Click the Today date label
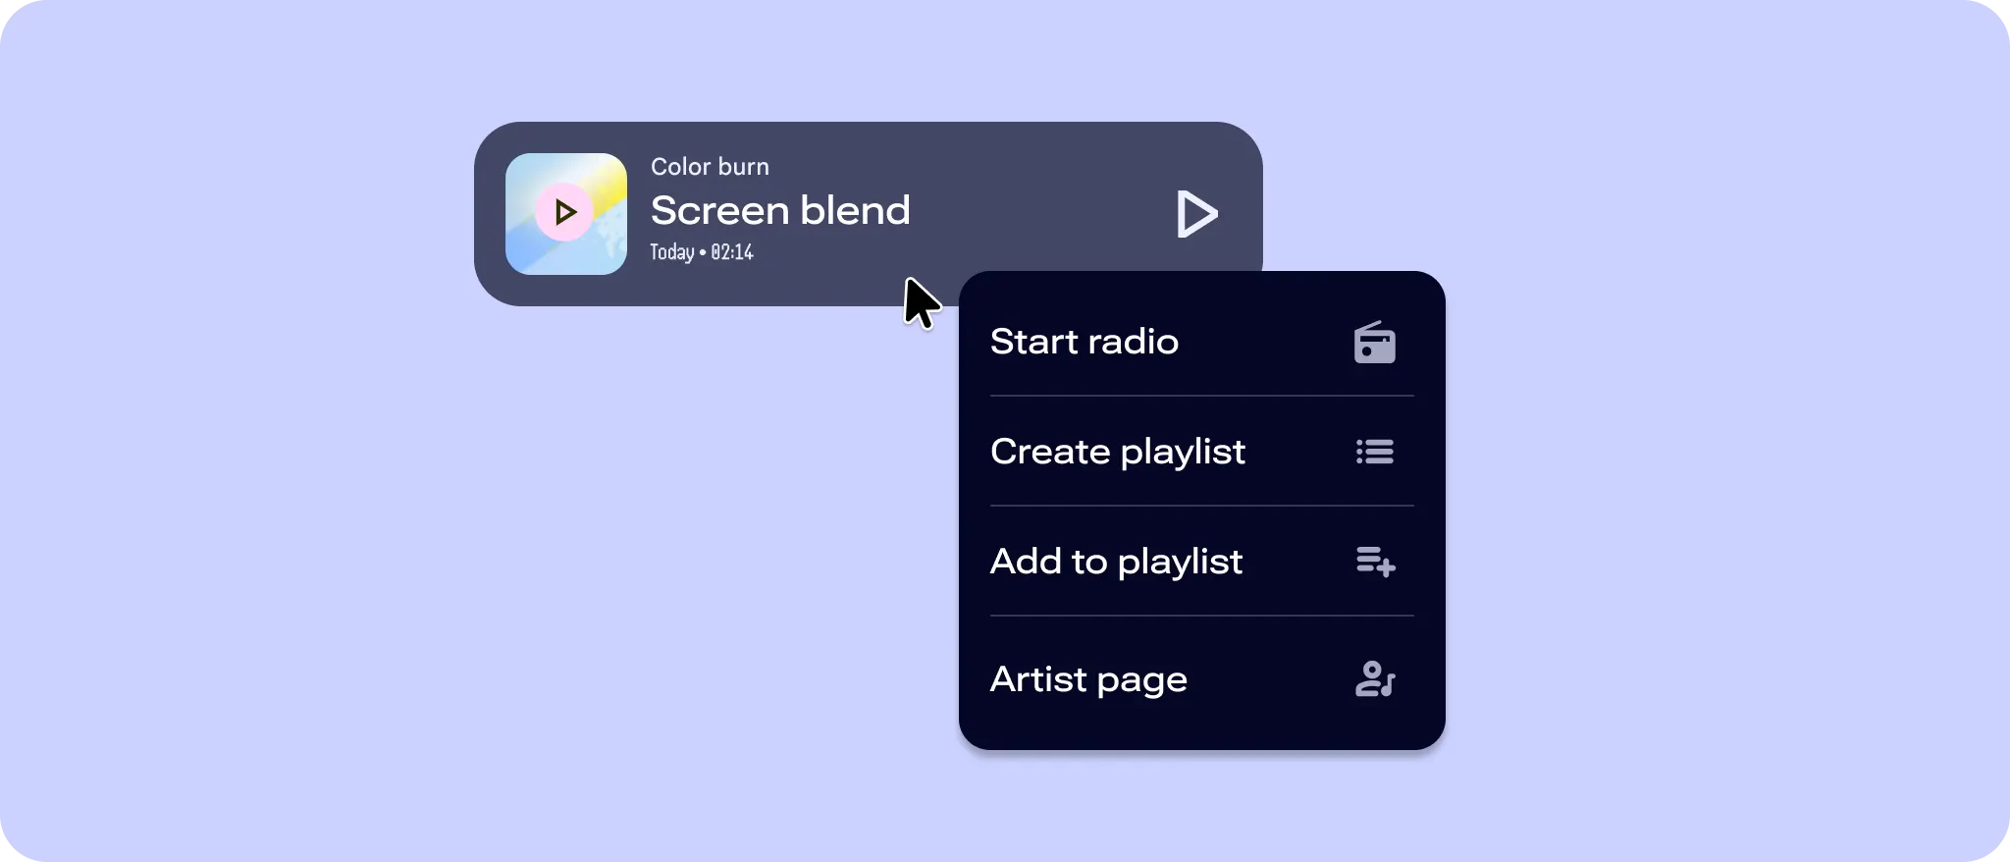The width and height of the screenshot is (2010, 862). (672, 252)
